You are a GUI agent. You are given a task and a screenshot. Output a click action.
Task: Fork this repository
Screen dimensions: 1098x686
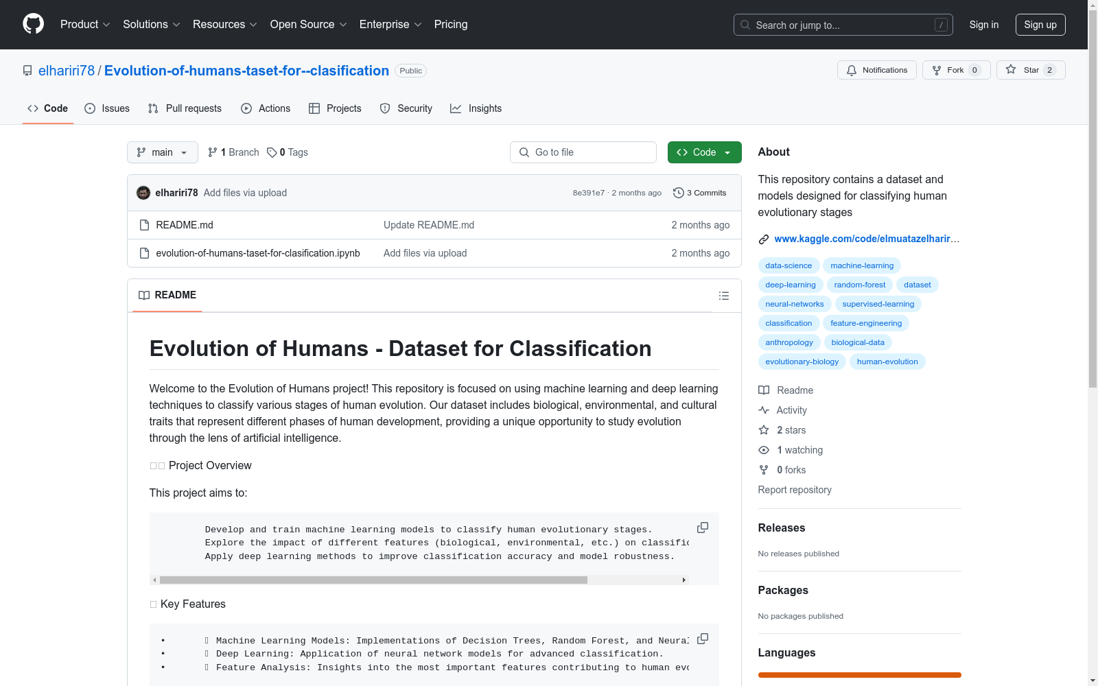pos(957,70)
